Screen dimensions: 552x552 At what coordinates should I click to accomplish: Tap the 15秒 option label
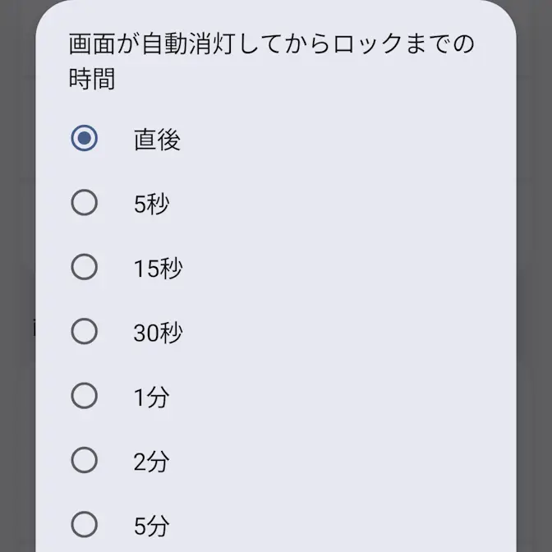[158, 269]
